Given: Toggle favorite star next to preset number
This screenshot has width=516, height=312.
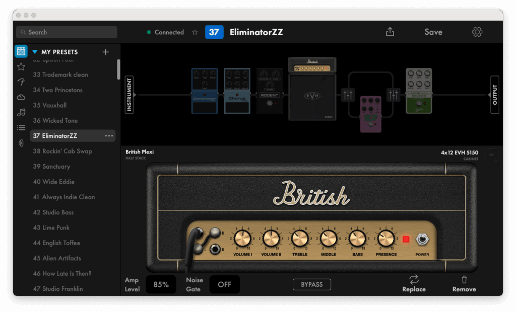Looking at the screenshot, I should (x=195, y=32).
